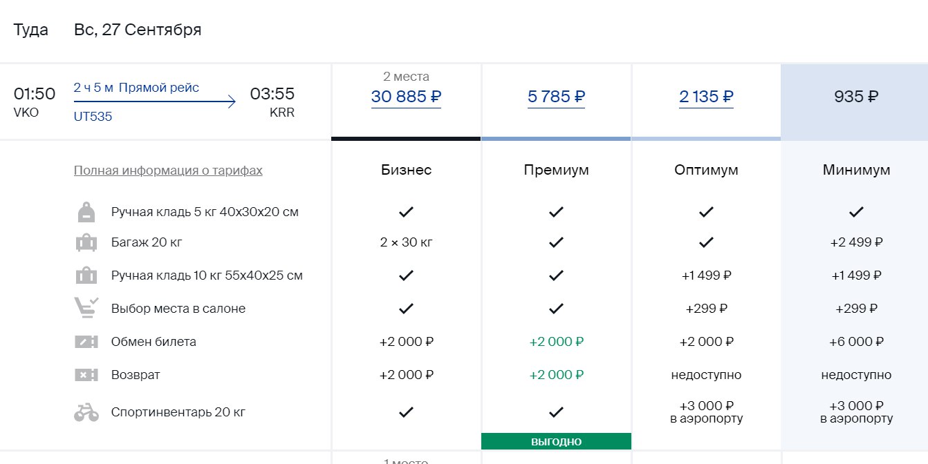
Task: Click the ticket exchange icon
Action: 86,342
